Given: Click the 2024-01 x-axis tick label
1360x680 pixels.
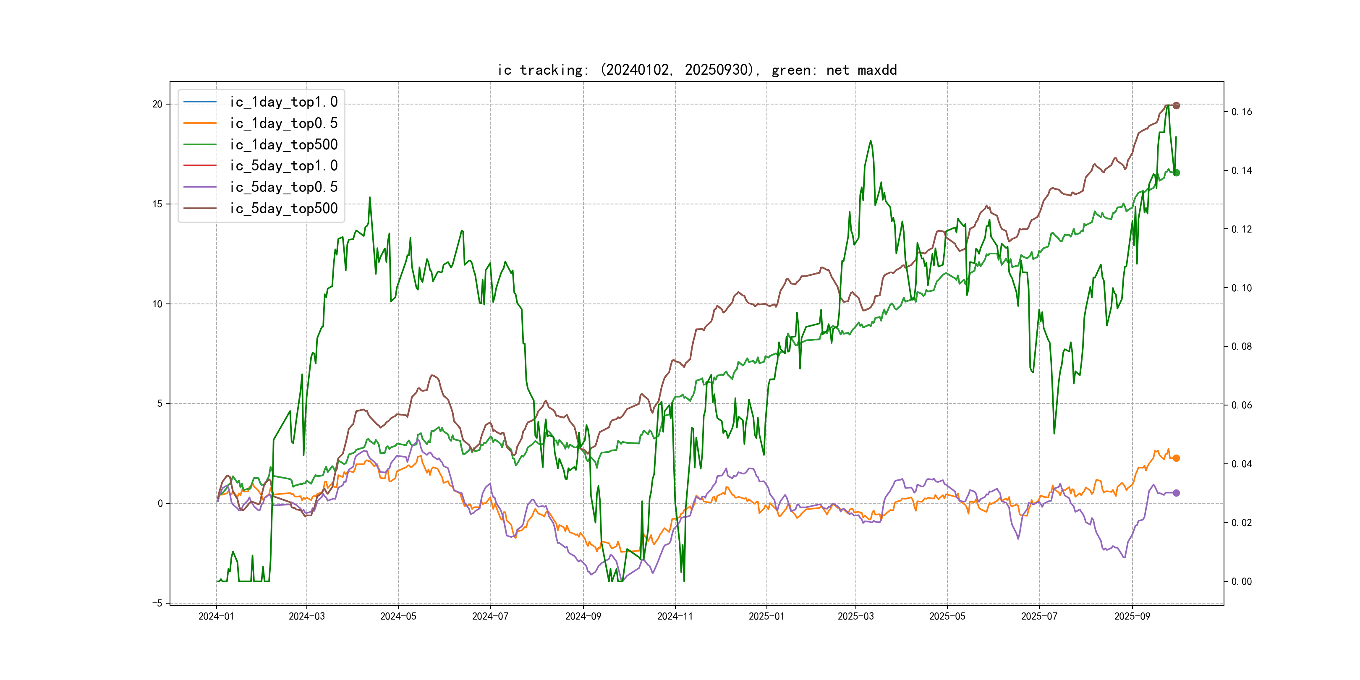Looking at the screenshot, I should tap(216, 616).
